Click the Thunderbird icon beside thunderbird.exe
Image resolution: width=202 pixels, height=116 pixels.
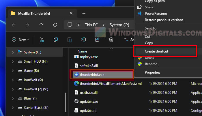76,74
